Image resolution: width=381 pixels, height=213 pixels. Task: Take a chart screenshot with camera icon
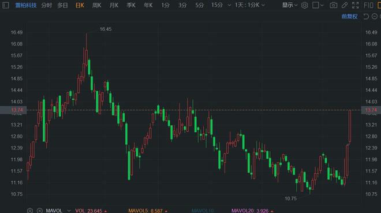pos(334,5)
